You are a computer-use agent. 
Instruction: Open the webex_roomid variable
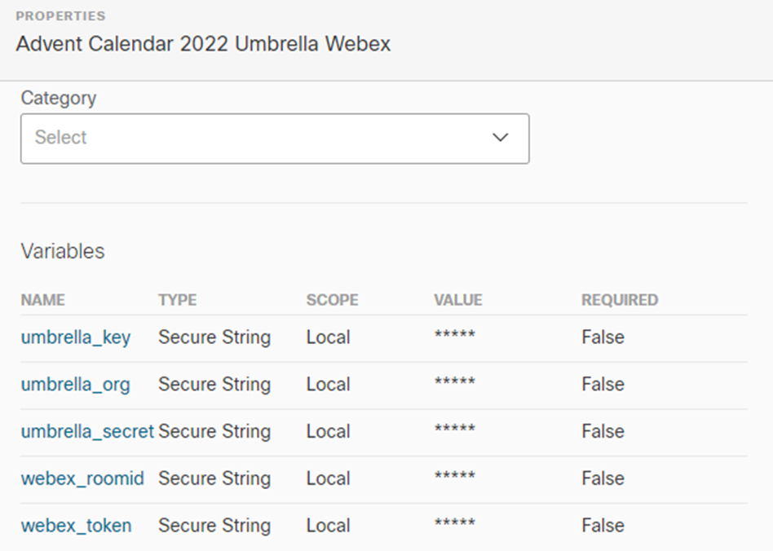[x=82, y=478]
